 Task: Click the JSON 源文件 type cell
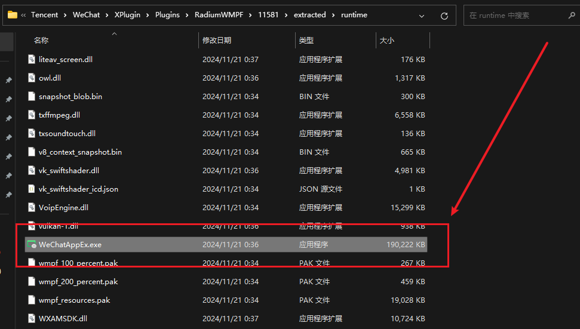pyautogui.click(x=320, y=189)
